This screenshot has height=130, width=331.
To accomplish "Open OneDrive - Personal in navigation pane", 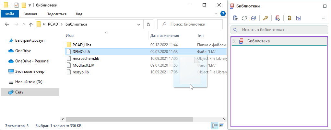I will 32,61.
